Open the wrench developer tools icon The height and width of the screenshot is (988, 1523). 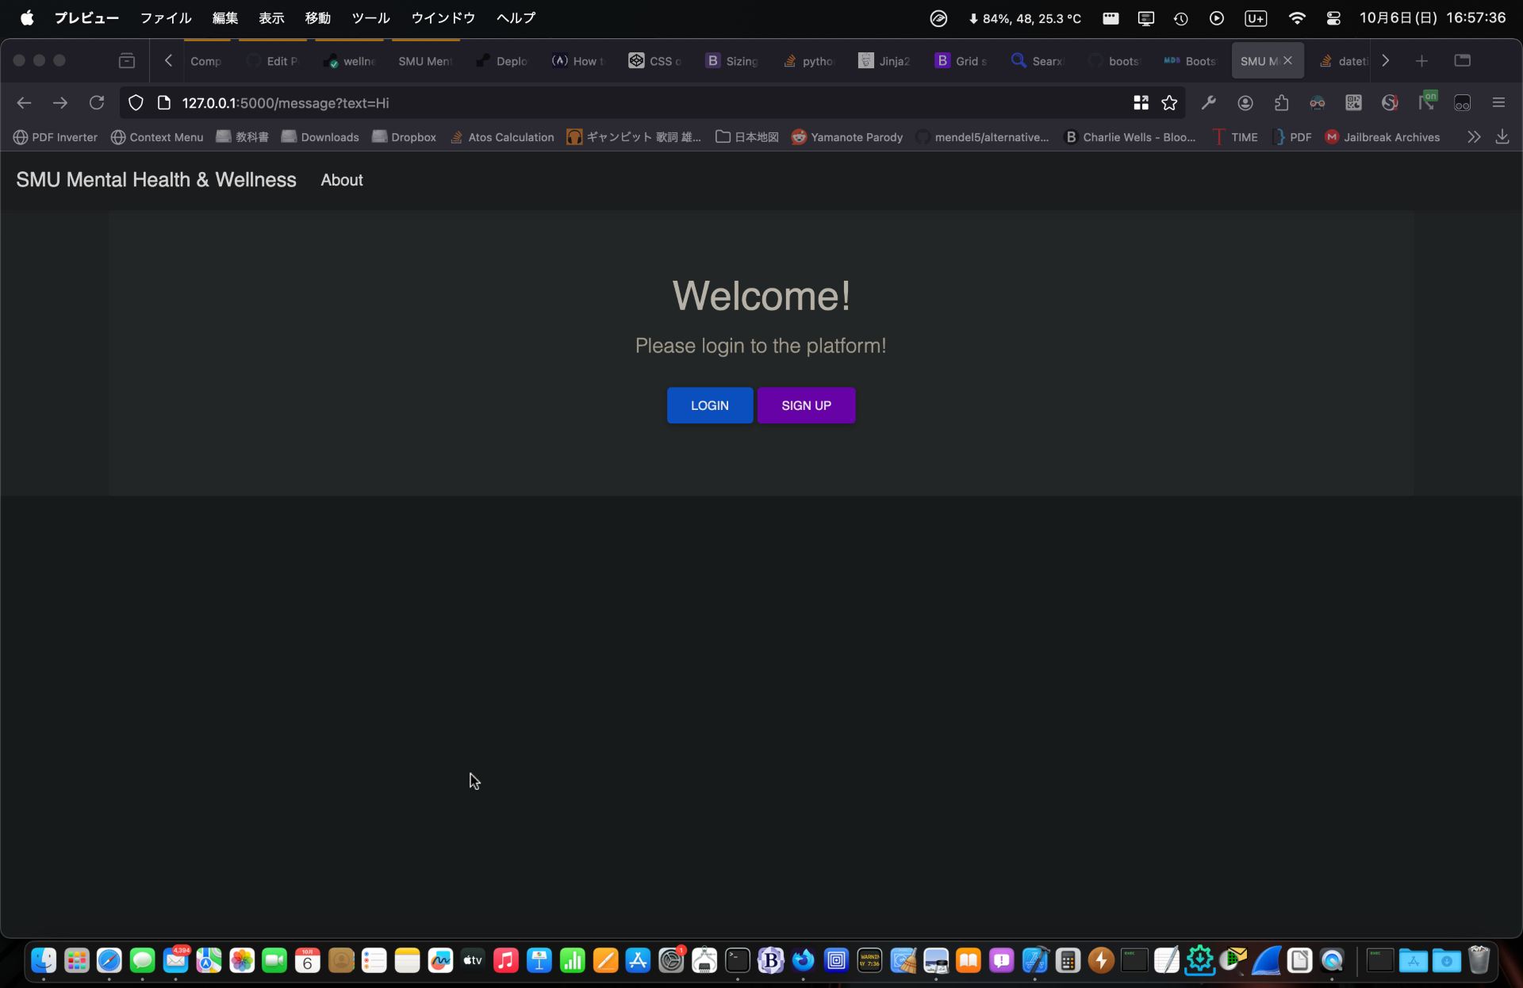pos(1209,103)
